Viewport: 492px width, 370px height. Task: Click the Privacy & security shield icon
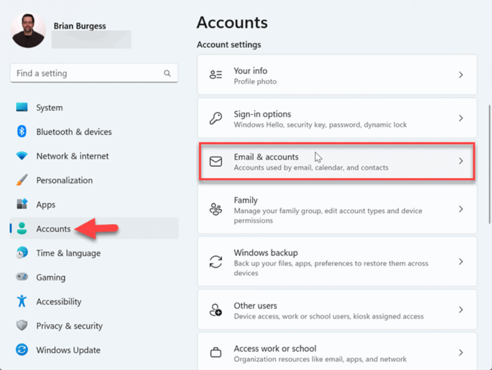coord(22,326)
